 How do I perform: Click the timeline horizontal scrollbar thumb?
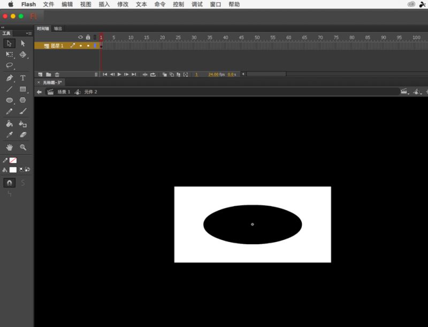(x=266, y=74)
